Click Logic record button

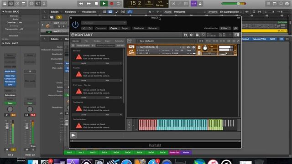(x=111, y=4)
